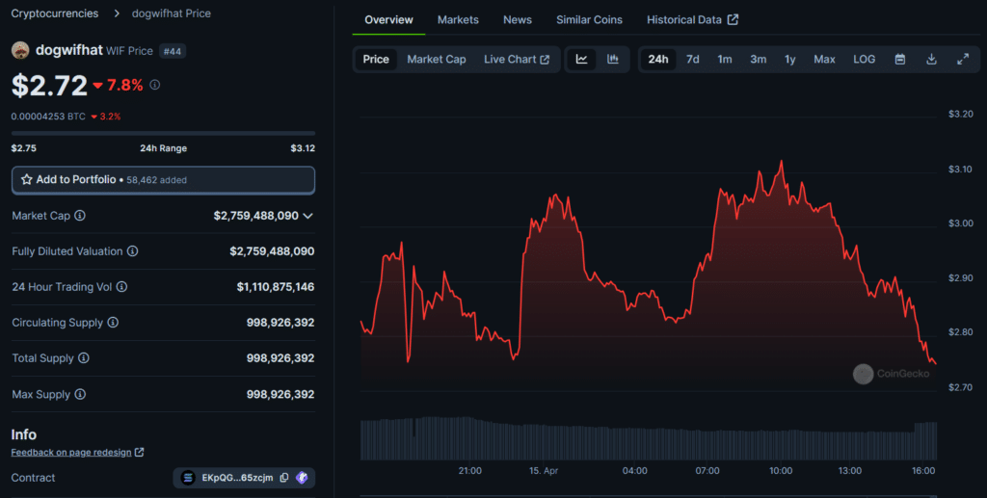Download chart data icon
This screenshot has width=987, height=498.
[931, 60]
